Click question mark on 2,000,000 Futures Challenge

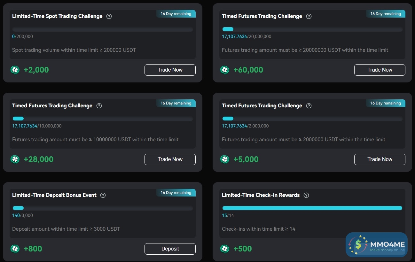309,106
